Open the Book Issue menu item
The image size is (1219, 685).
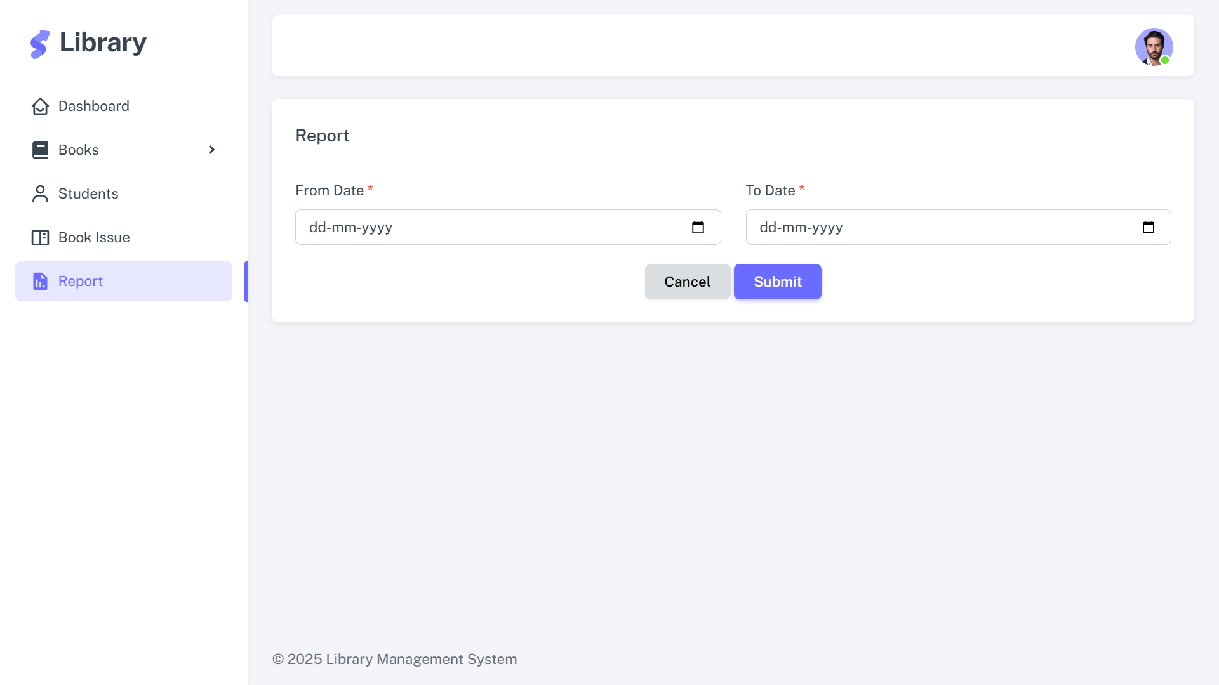click(x=124, y=237)
